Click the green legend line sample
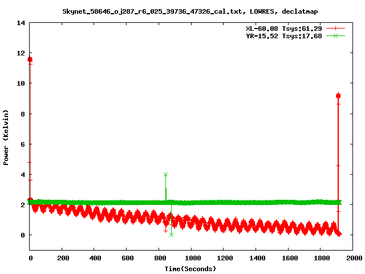 [335, 35]
